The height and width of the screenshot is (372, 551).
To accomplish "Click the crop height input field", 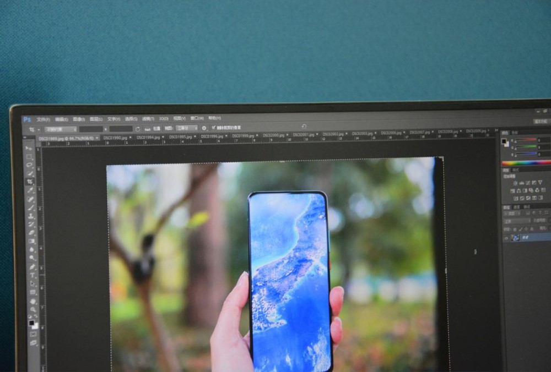I will (x=121, y=129).
